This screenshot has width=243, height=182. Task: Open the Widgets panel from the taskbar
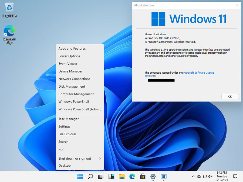111,177
